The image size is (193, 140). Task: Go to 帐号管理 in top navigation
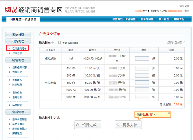coord(164,19)
